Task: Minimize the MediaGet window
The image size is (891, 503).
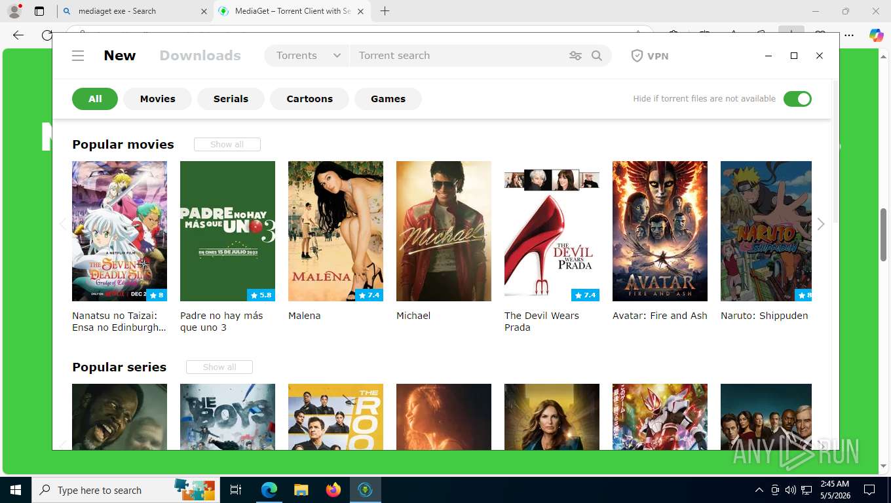Action: pyautogui.click(x=768, y=56)
